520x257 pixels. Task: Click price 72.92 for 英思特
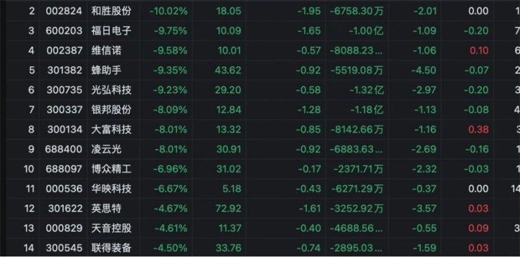(x=229, y=208)
